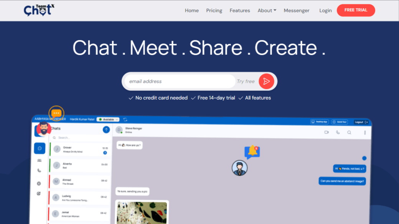
Task: Select the contacts icon in left sidebar
Action: tap(39, 160)
